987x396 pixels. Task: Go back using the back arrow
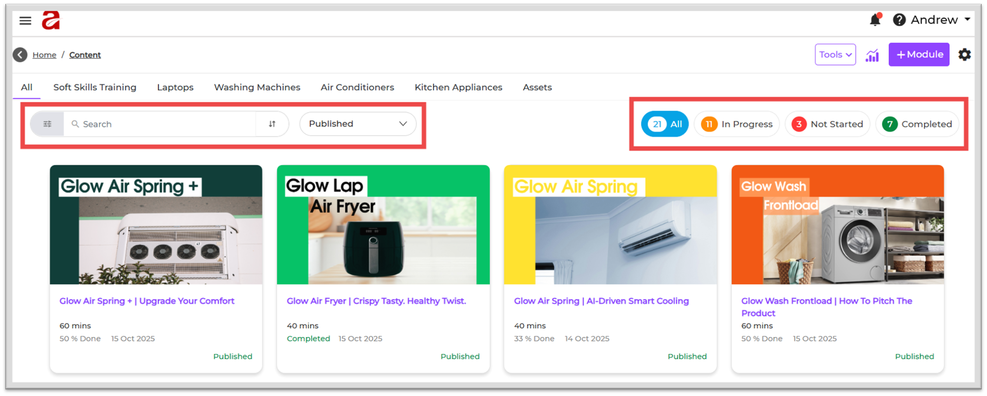point(20,55)
